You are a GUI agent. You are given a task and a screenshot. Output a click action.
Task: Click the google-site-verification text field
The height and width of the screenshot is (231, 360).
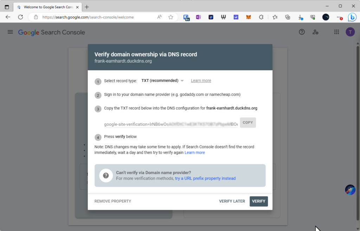[x=171, y=124]
